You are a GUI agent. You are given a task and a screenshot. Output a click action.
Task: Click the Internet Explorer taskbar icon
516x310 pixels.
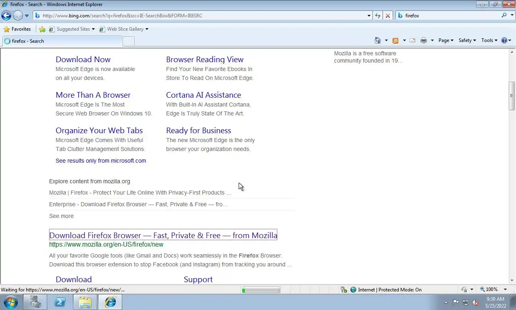click(x=110, y=302)
